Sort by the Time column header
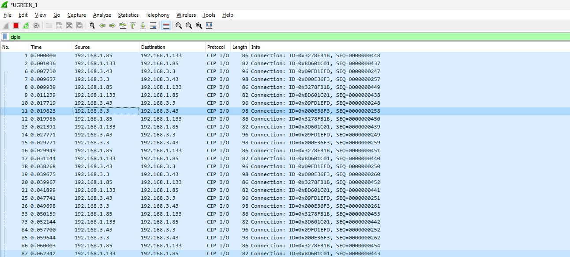The width and height of the screenshot is (570, 257). click(51, 47)
